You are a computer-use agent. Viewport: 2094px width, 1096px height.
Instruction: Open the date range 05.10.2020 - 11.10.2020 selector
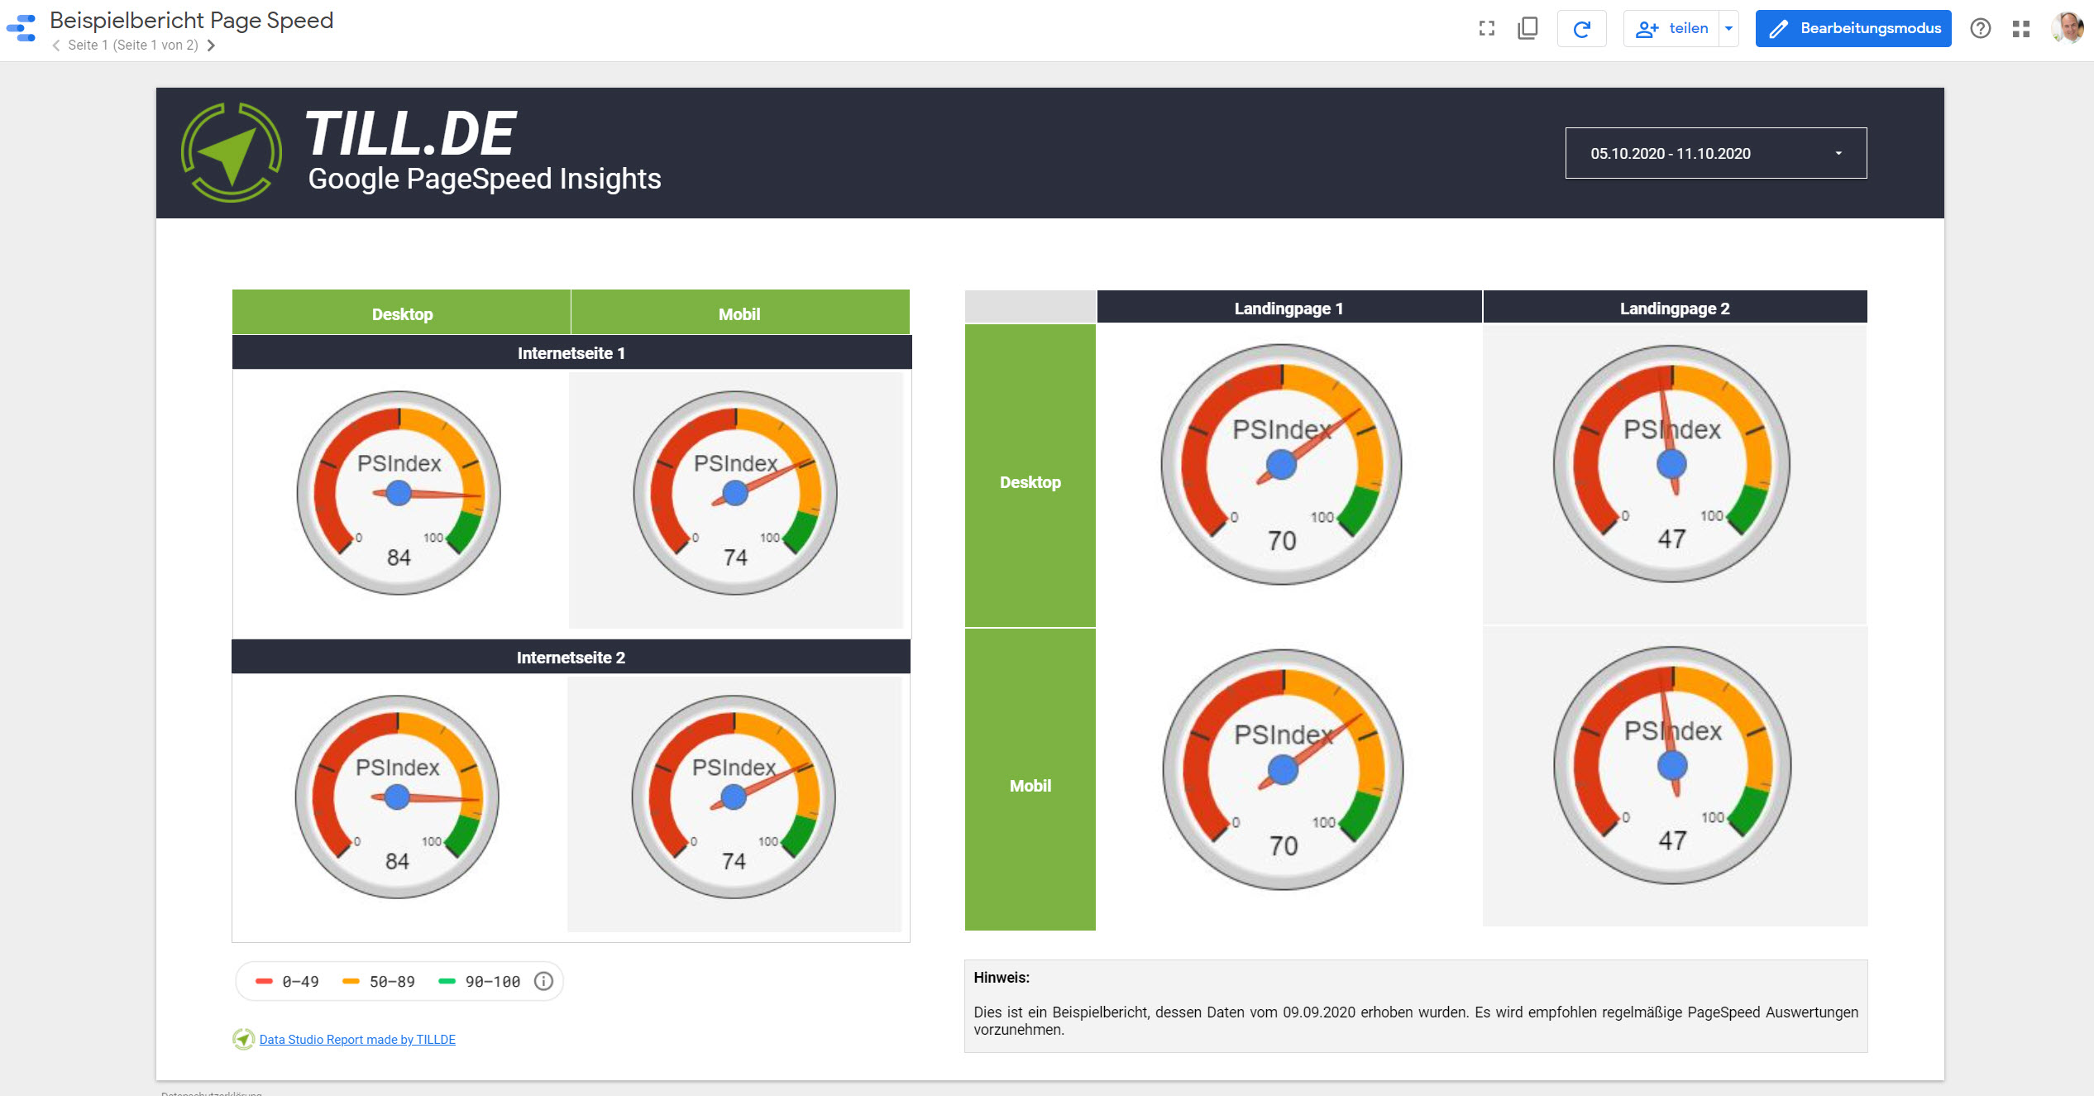pyautogui.click(x=1715, y=153)
